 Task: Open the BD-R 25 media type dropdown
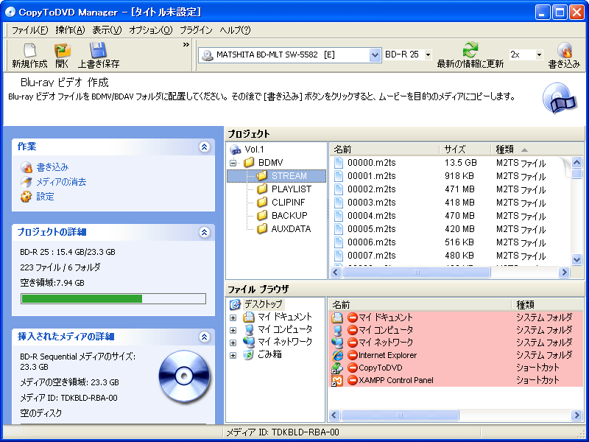pyautogui.click(x=428, y=55)
